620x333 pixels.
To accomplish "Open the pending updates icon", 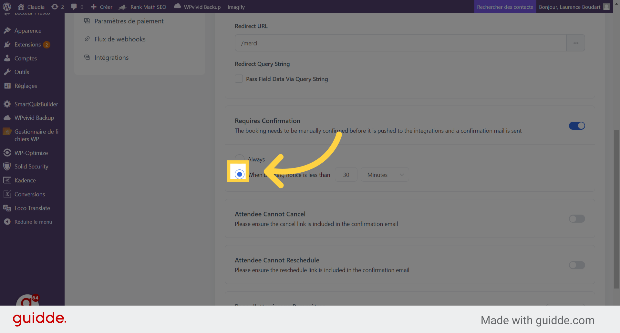I will [58, 7].
